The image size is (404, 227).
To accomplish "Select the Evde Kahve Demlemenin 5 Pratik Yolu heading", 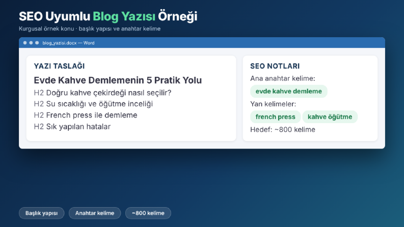I will click(x=118, y=80).
